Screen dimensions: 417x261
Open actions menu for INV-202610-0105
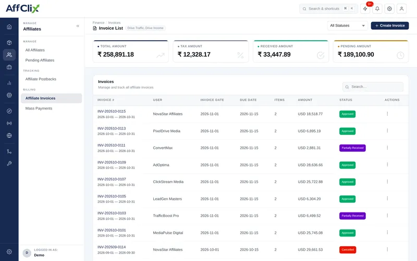(x=387, y=199)
